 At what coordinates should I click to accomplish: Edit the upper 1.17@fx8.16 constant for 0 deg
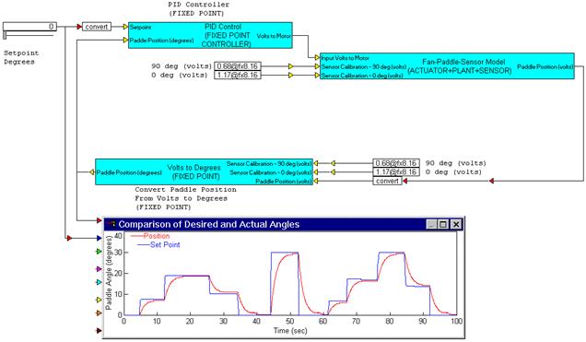238,75
